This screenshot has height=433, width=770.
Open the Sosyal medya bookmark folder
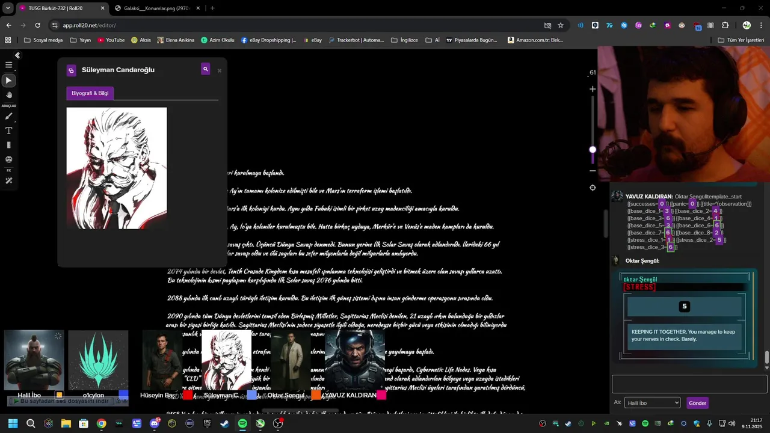43,40
